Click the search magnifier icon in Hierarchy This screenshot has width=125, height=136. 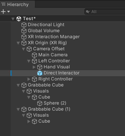[88, 12]
